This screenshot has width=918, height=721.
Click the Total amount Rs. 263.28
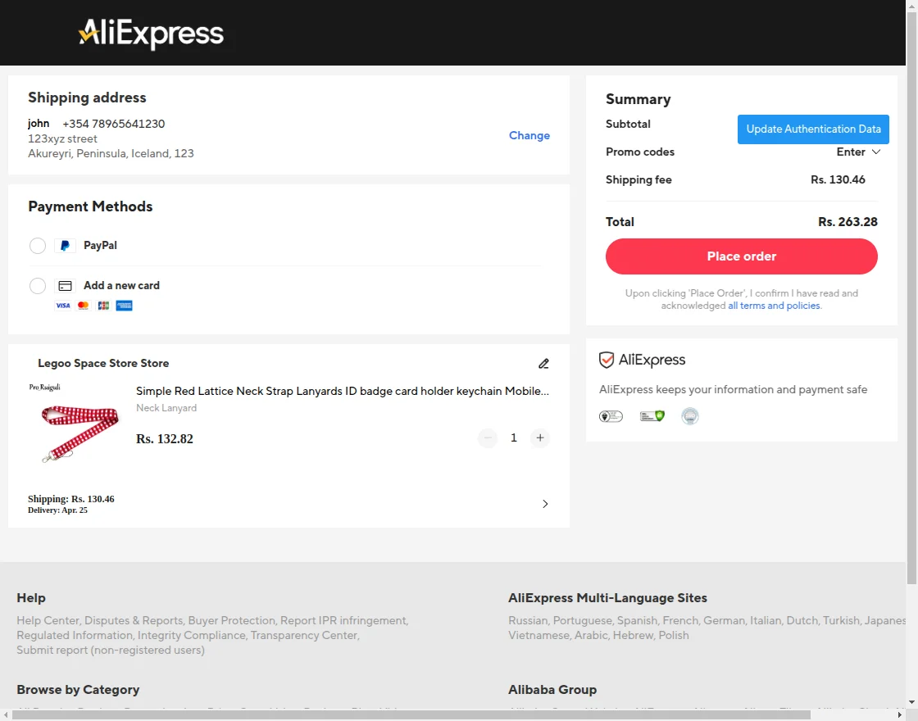pos(848,222)
